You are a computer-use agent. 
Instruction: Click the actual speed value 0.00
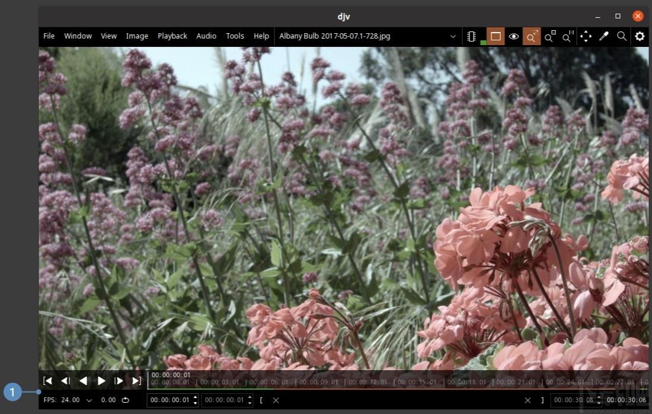(x=108, y=400)
